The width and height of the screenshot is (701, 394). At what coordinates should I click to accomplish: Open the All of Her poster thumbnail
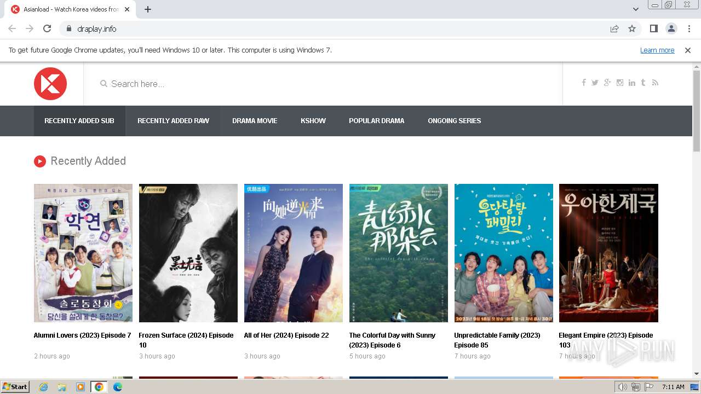click(x=294, y=253)
